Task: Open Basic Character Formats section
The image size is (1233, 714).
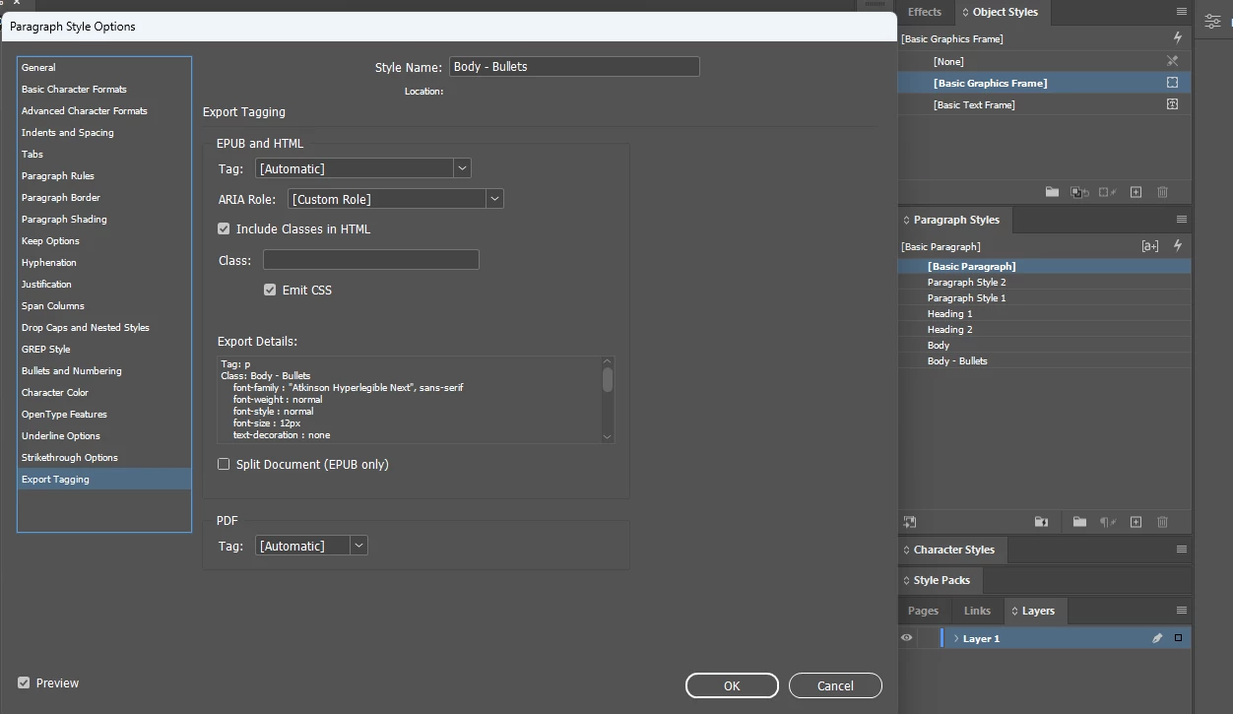Action: tap(104, 89)
